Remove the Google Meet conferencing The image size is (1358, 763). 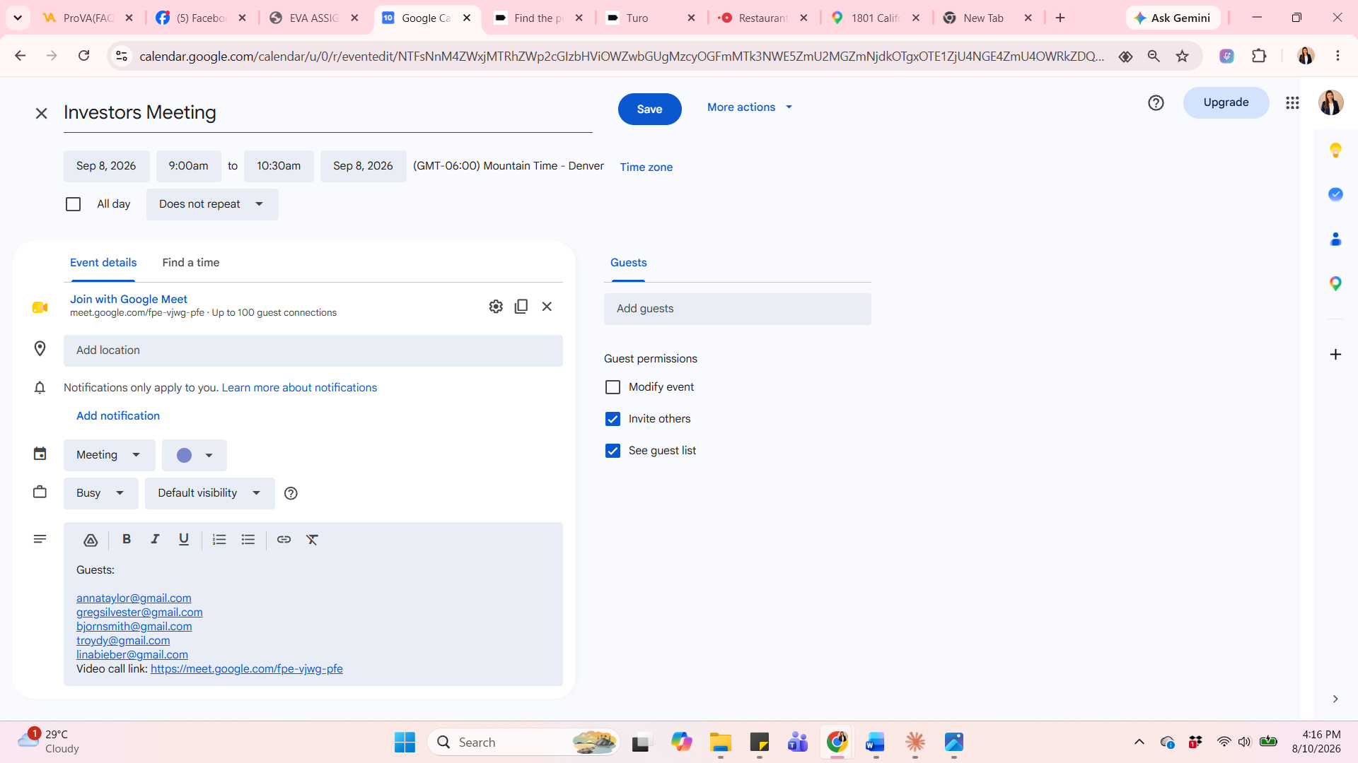pyautogui.click(x=547, y=307)
